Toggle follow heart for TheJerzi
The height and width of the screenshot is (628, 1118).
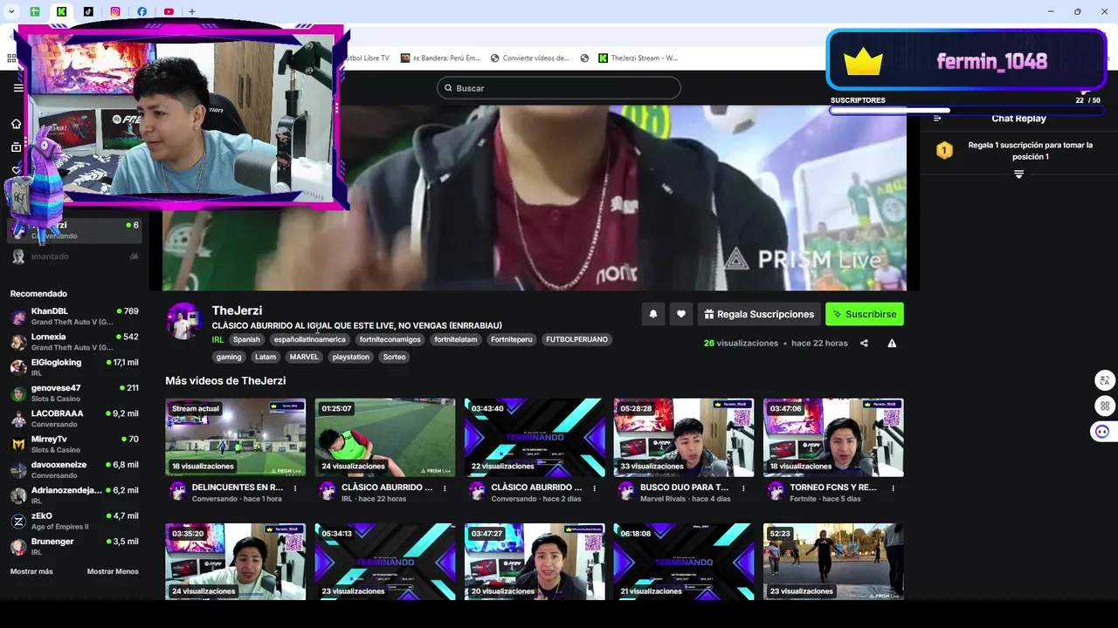click(x=681, y=314)
